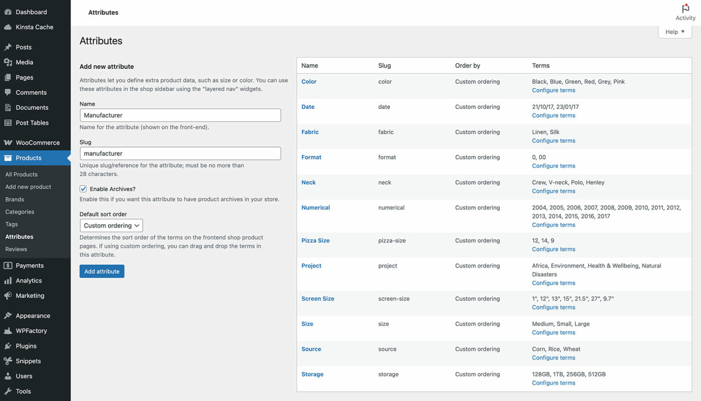The height and width of the screenshot is (401, 701).
Task: Click the Post Tables grid icon
Action: tap(8, 123)
